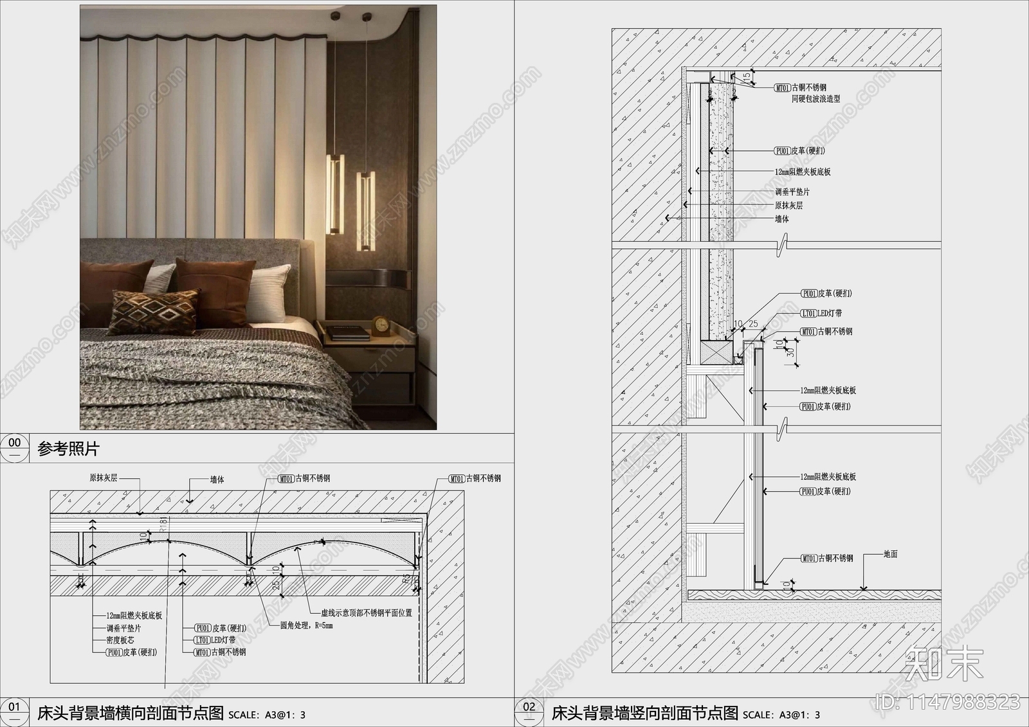Viewport: 1029px width, 727px height.
Task: Select '墙体' label in horizontal section drawing
Action: [x=217, y=480]
